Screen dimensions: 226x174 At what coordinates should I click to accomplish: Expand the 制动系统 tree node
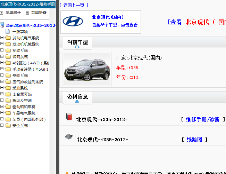coord(2,50)
